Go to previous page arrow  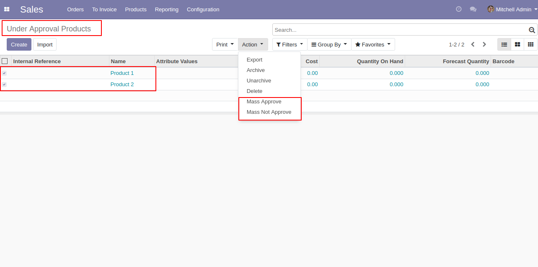point(473,44)
